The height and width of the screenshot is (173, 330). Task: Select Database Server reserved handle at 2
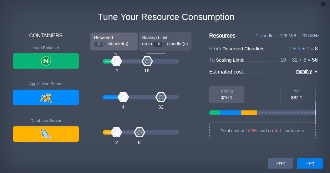pos(116,132)
